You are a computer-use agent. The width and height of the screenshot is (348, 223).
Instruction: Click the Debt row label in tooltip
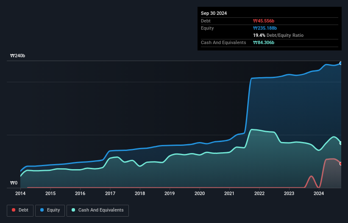click(206, 21)
